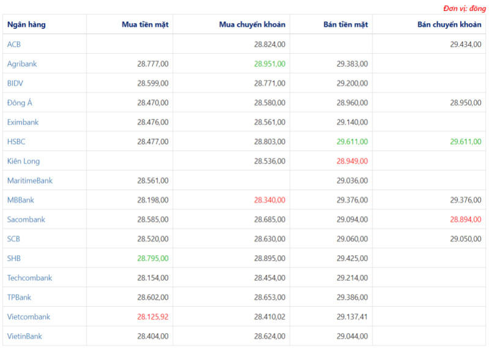
Task: Open the Eximbank link
Action: point(23,122)
